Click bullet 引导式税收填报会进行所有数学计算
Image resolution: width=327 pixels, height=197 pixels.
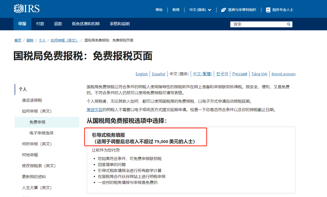[130, 171]
